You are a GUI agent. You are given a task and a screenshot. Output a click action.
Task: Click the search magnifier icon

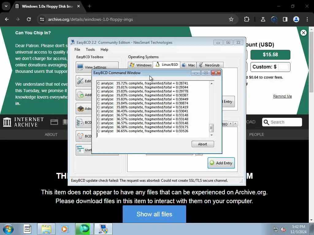tap(266, 122)
